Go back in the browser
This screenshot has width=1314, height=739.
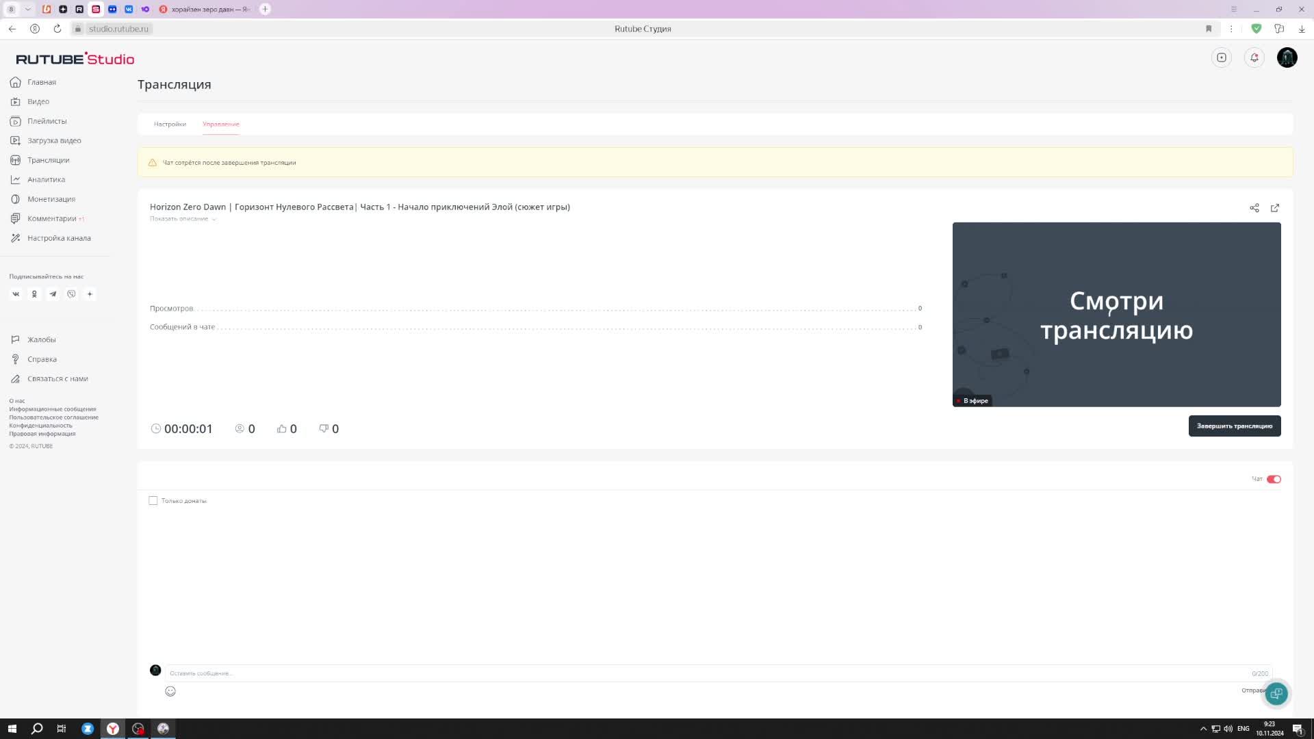click(12, 29)
